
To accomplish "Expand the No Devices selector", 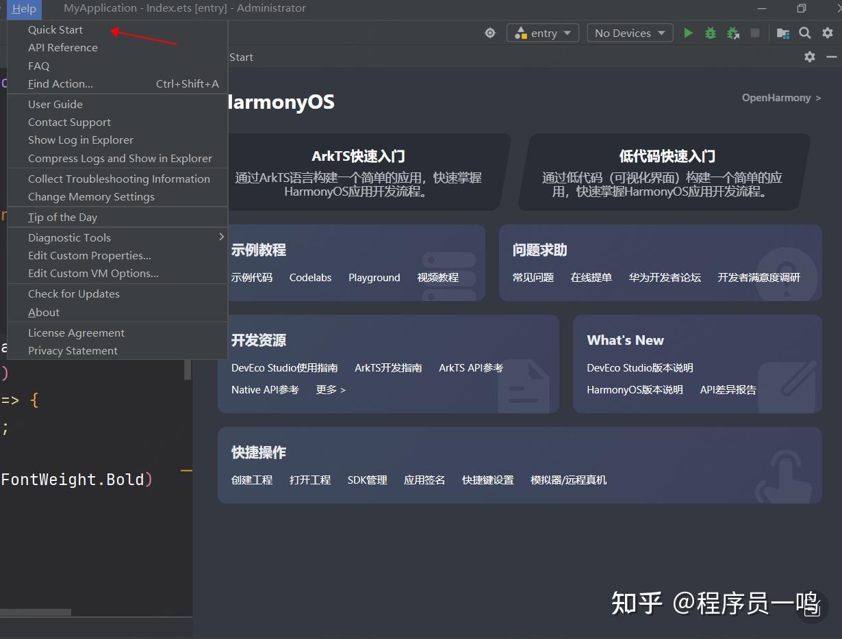I will point(628,32).
